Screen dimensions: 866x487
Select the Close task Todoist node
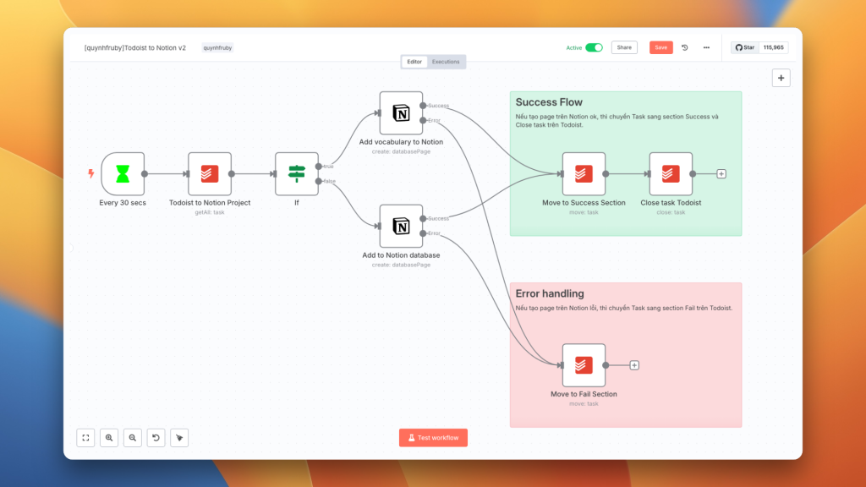(671, 174)
